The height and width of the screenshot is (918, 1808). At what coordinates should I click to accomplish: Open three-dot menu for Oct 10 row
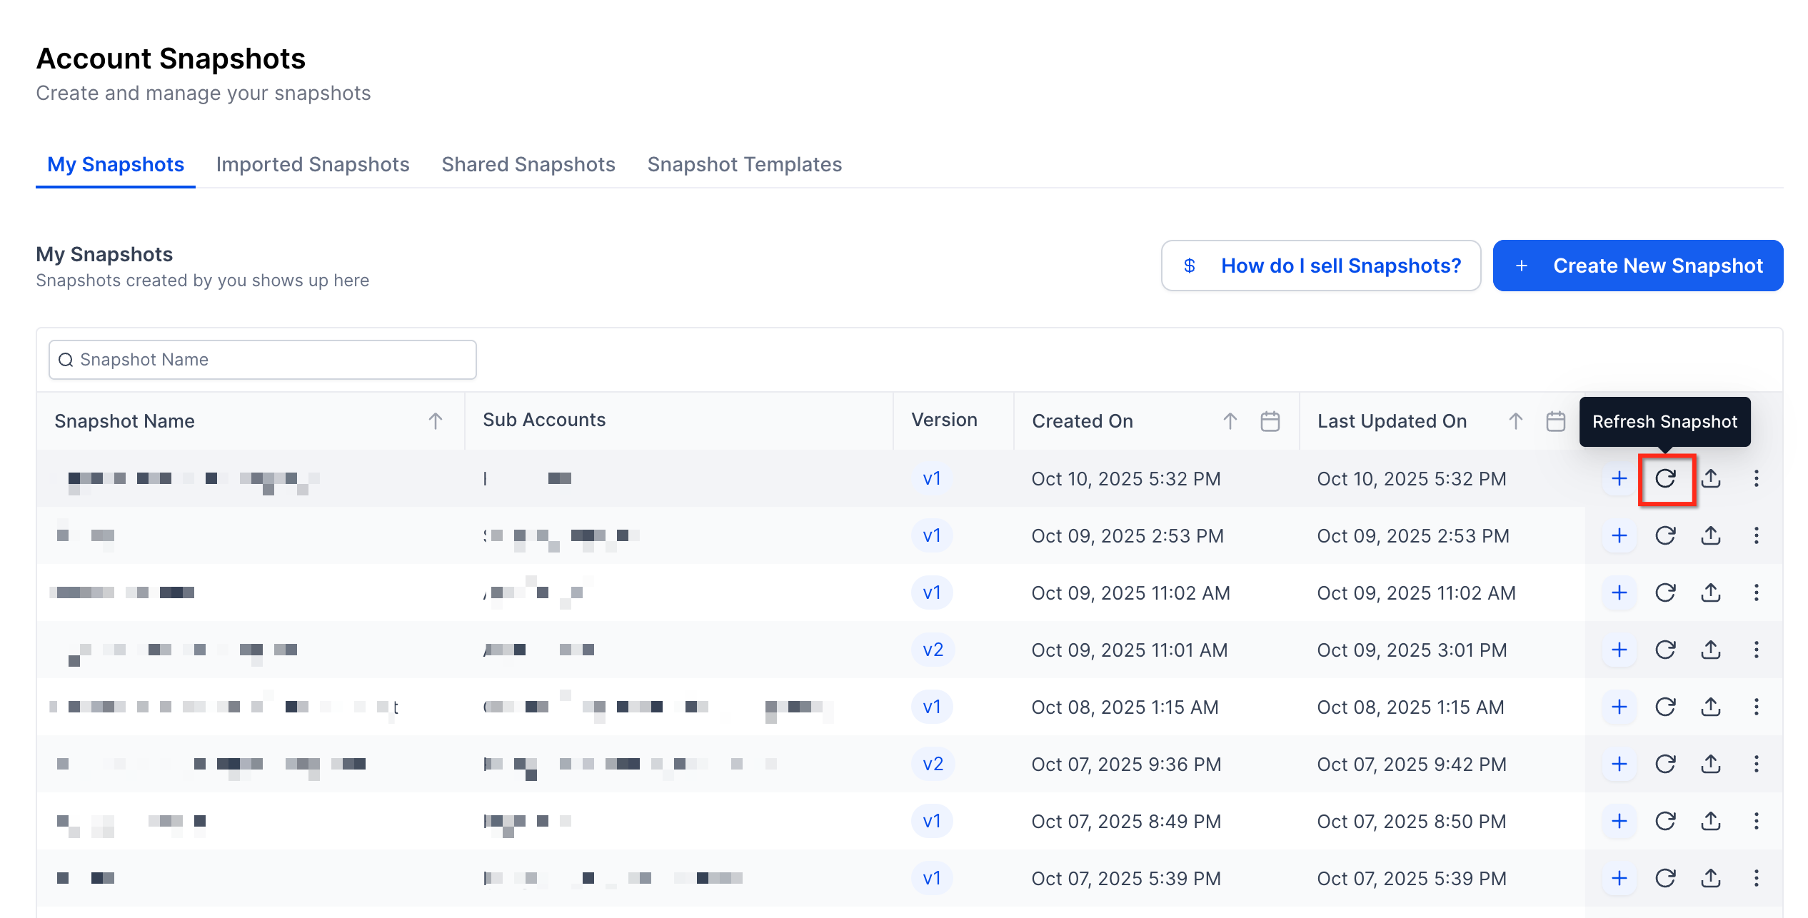click(x=1756, y=478)
